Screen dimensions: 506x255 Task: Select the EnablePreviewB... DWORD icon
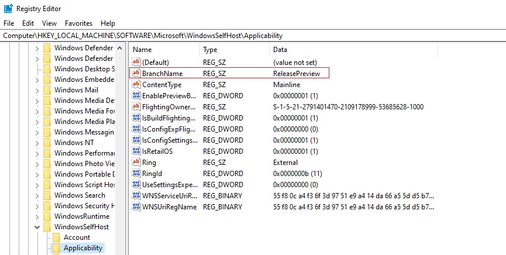pyautogui.click(x=136, y=95)
